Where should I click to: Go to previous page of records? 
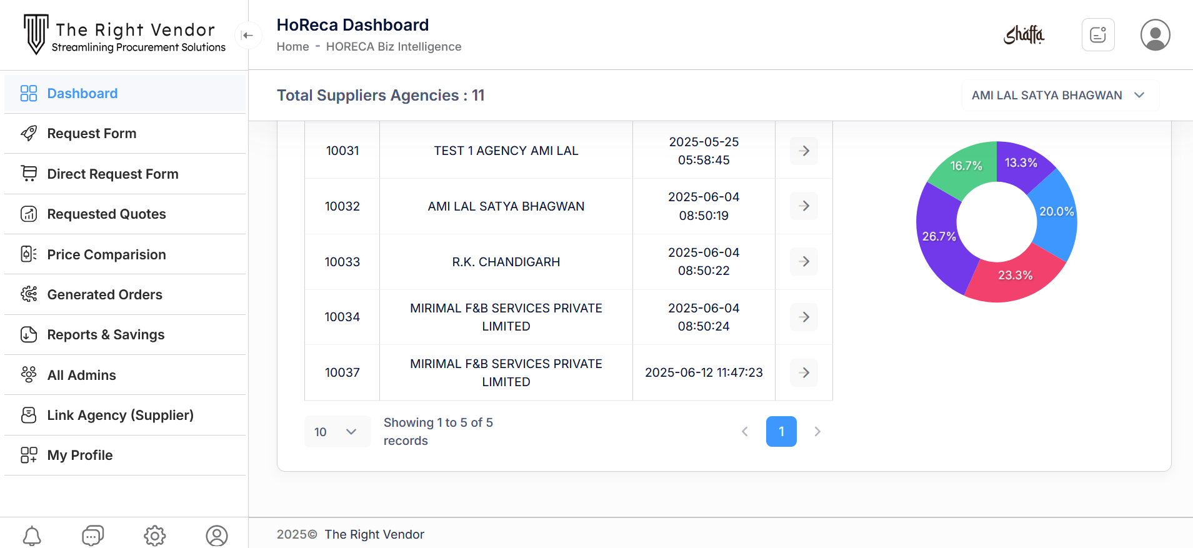745,432
